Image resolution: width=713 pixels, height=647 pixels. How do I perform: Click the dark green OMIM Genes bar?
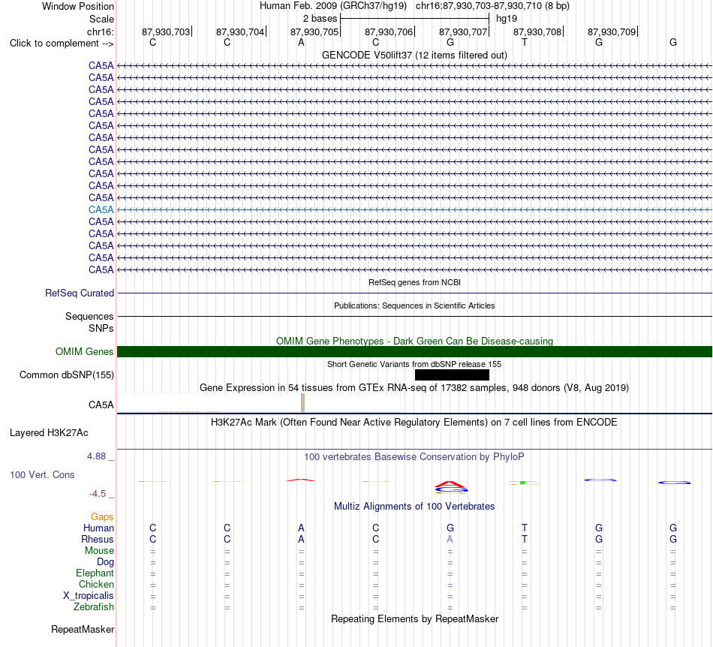[x=415, y=351]
